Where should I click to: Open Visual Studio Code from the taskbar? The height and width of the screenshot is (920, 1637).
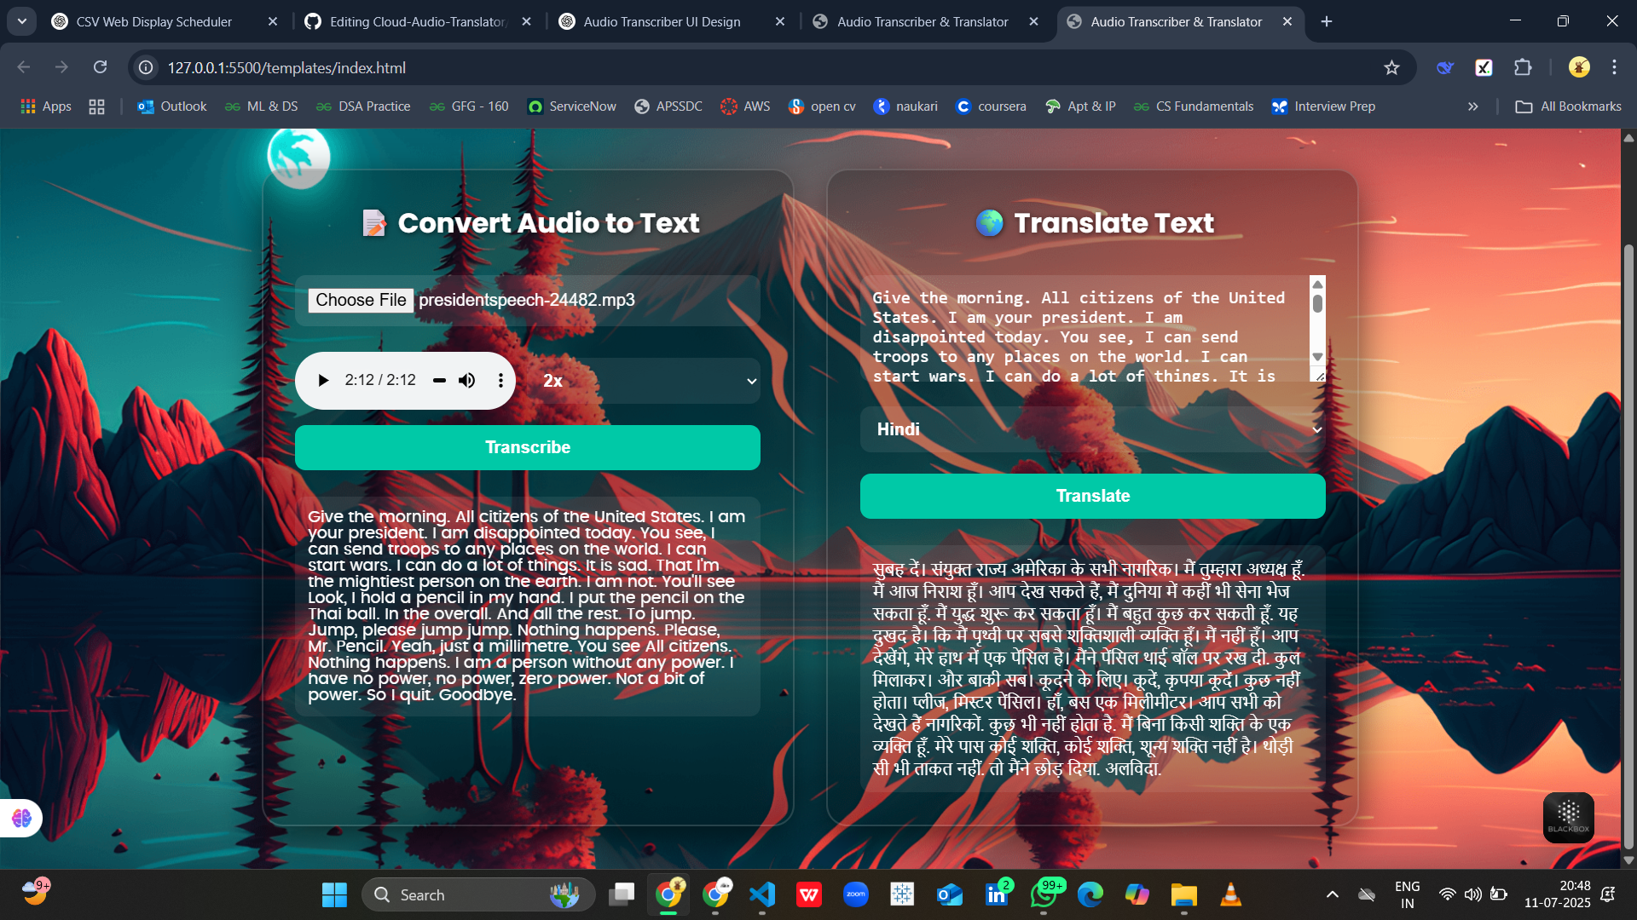(x=761, y=894)
